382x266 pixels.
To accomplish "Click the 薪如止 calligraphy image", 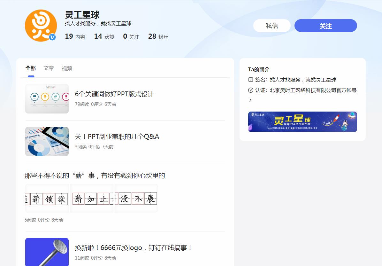I will coord(92,199).
